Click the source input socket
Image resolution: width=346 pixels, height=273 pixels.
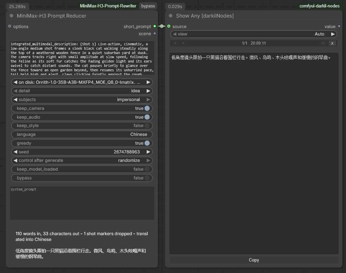(x=169, y=26)
